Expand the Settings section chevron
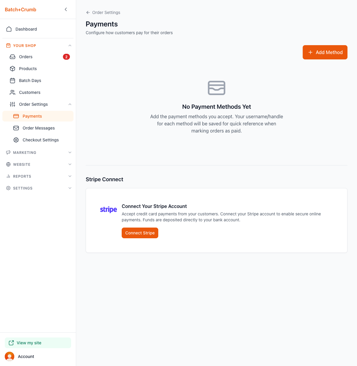The width and height of the screenshot is (357, 366). coord(70,188)
